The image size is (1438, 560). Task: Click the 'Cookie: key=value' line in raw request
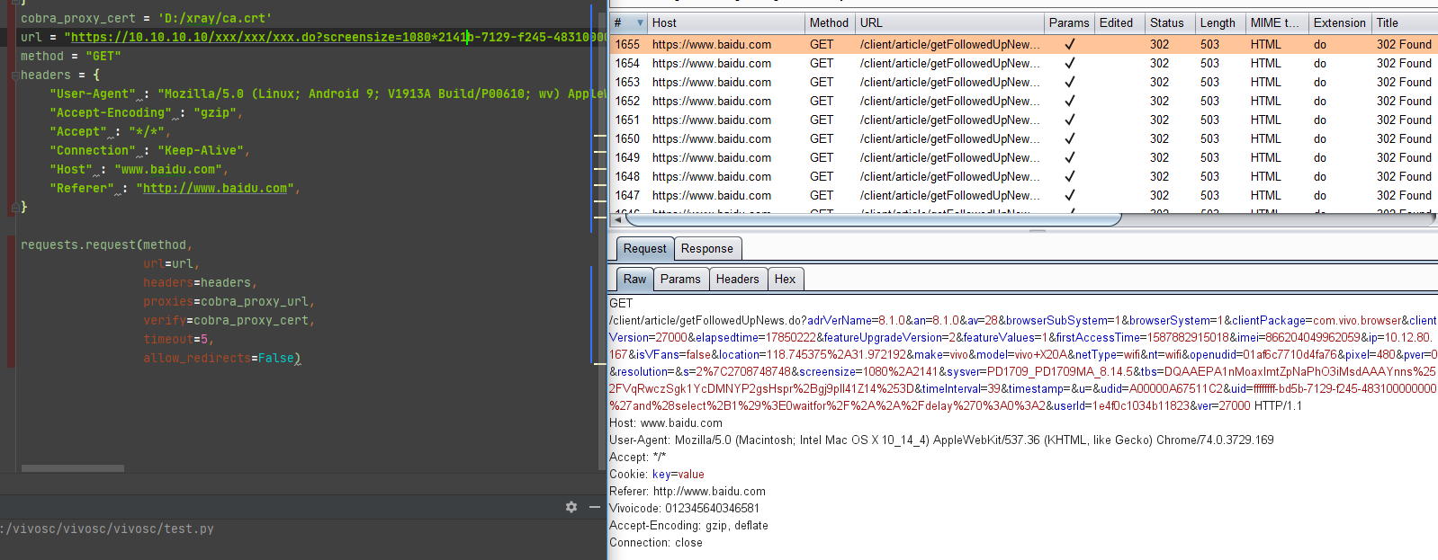point(657,474)
